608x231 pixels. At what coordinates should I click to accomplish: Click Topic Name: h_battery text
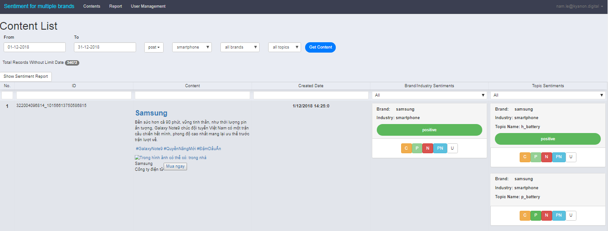click(x=517, y=127)
